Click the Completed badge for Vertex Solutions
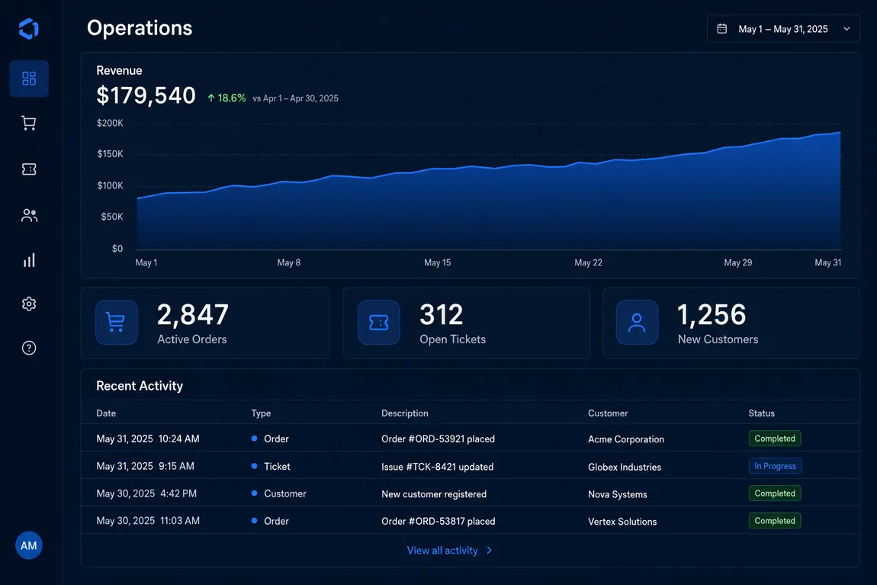877x585 pixels. pos(775,521)
